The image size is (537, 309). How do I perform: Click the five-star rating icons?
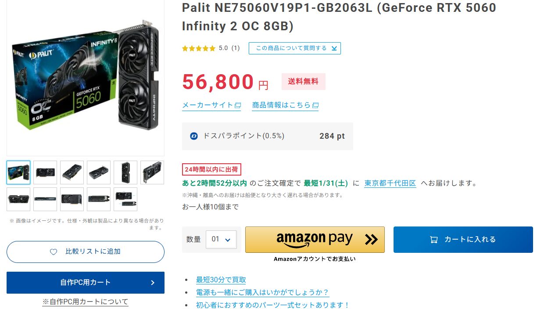click(199, 48)
